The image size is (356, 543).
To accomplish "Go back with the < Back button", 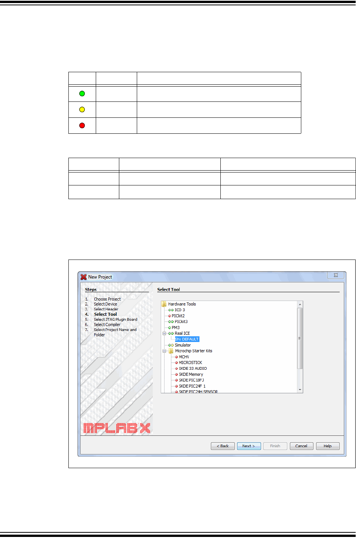I will 223,446.
